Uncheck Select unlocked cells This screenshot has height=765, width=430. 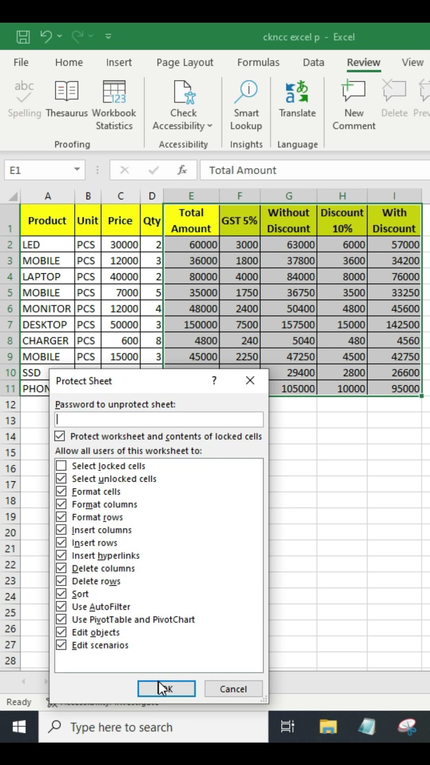coord(61,479)
